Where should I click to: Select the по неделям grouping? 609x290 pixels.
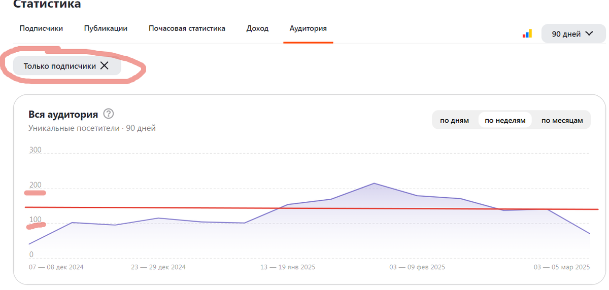point(505,120)
